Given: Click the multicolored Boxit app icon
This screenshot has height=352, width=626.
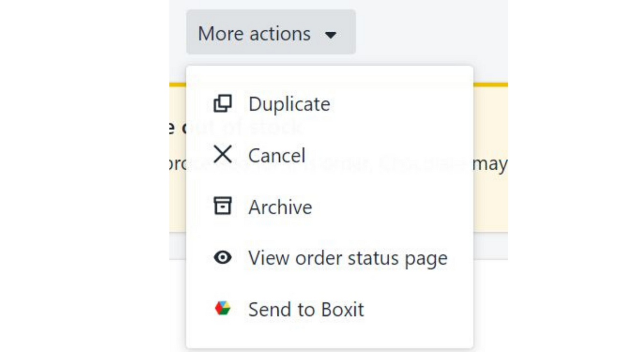Looking at the screenshot, I should coord(223,308).
